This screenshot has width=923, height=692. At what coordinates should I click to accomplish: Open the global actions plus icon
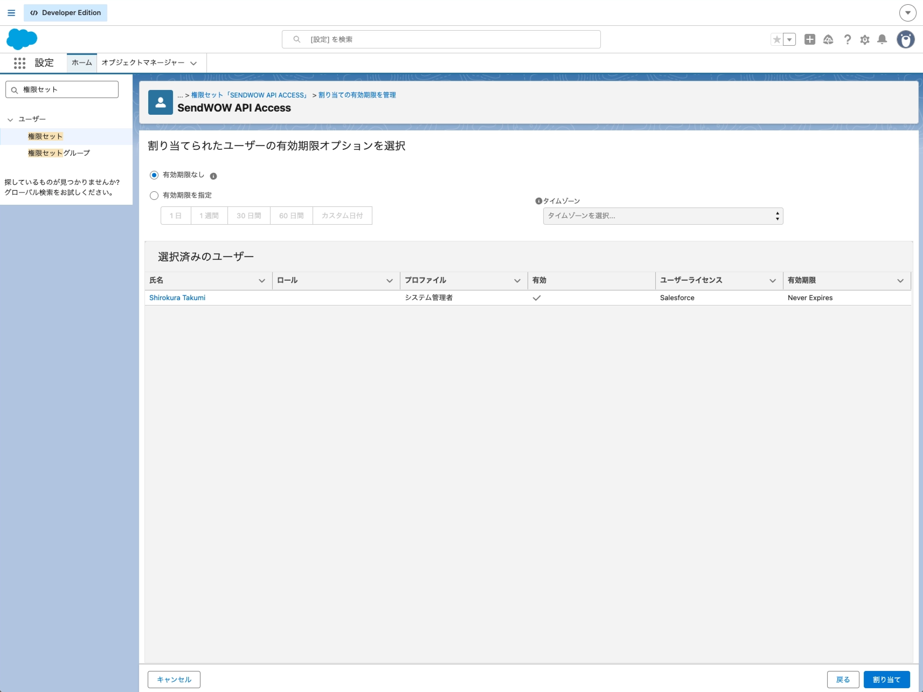(x=810, y=39)
